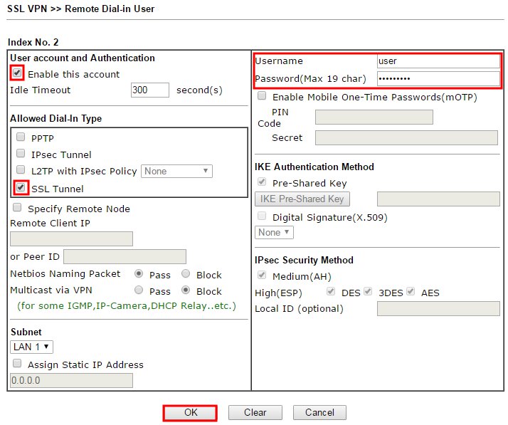Uncheck Enable this account checkbox
Screen dimensions: 508x425
click(17, 73)
